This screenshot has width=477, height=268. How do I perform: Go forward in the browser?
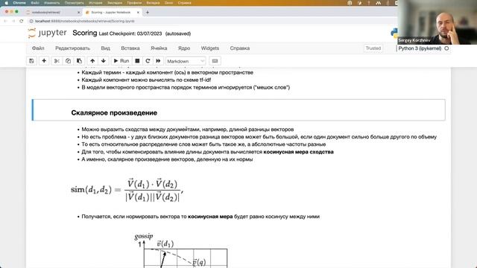[13, 21]
